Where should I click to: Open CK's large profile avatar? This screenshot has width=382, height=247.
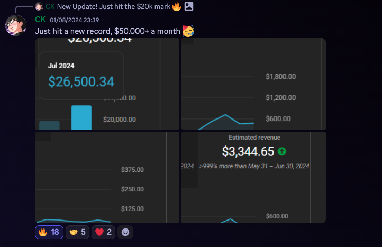[16, 25]
